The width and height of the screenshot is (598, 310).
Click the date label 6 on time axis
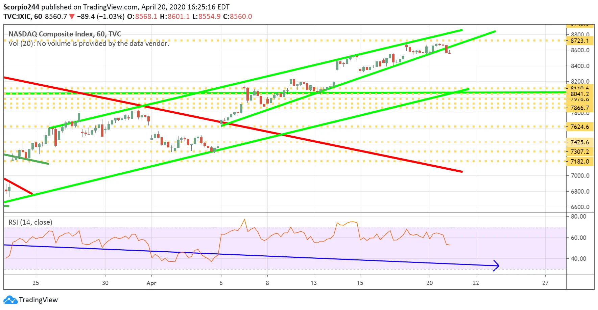pos(221,283)
